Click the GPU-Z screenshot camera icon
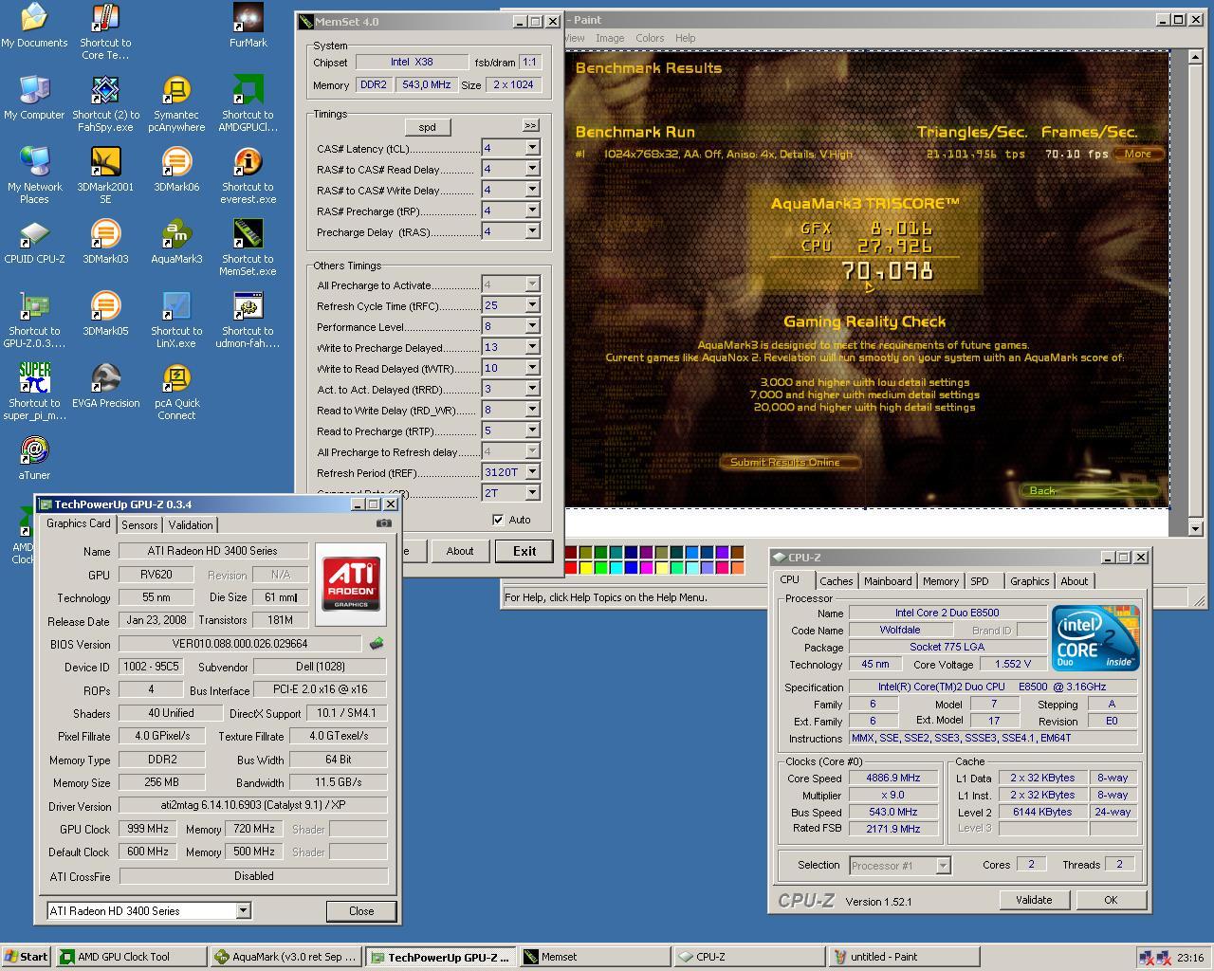This screenshot has width=1214, height=971. coord(383,523)
